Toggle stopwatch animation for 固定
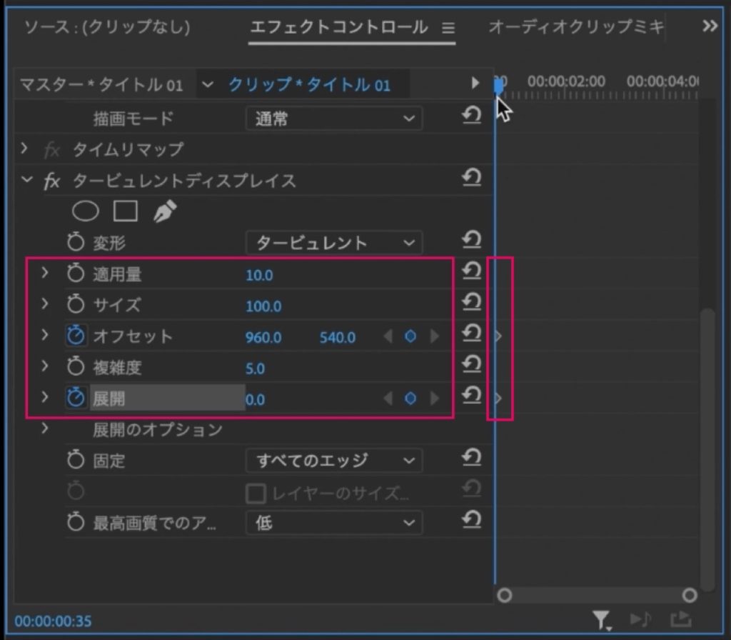 [76, 461]
